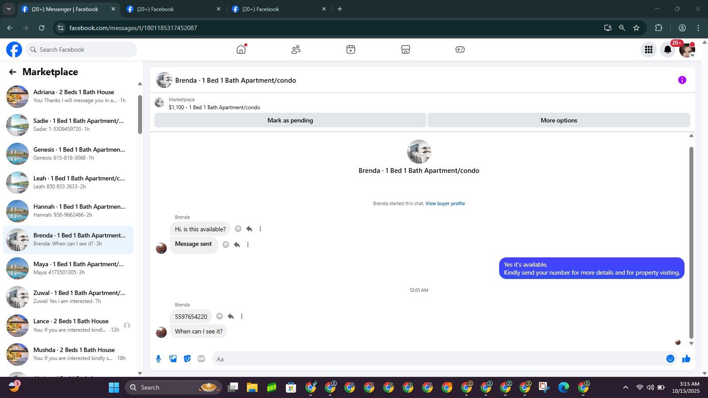Screen dimensions: 708x398
Task: Open Maya 1 Bed 1 Bath conversation
Action: 69,268
